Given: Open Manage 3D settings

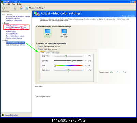Looking at the screenshot, I should pyautogui.click(x=13, y=18).
